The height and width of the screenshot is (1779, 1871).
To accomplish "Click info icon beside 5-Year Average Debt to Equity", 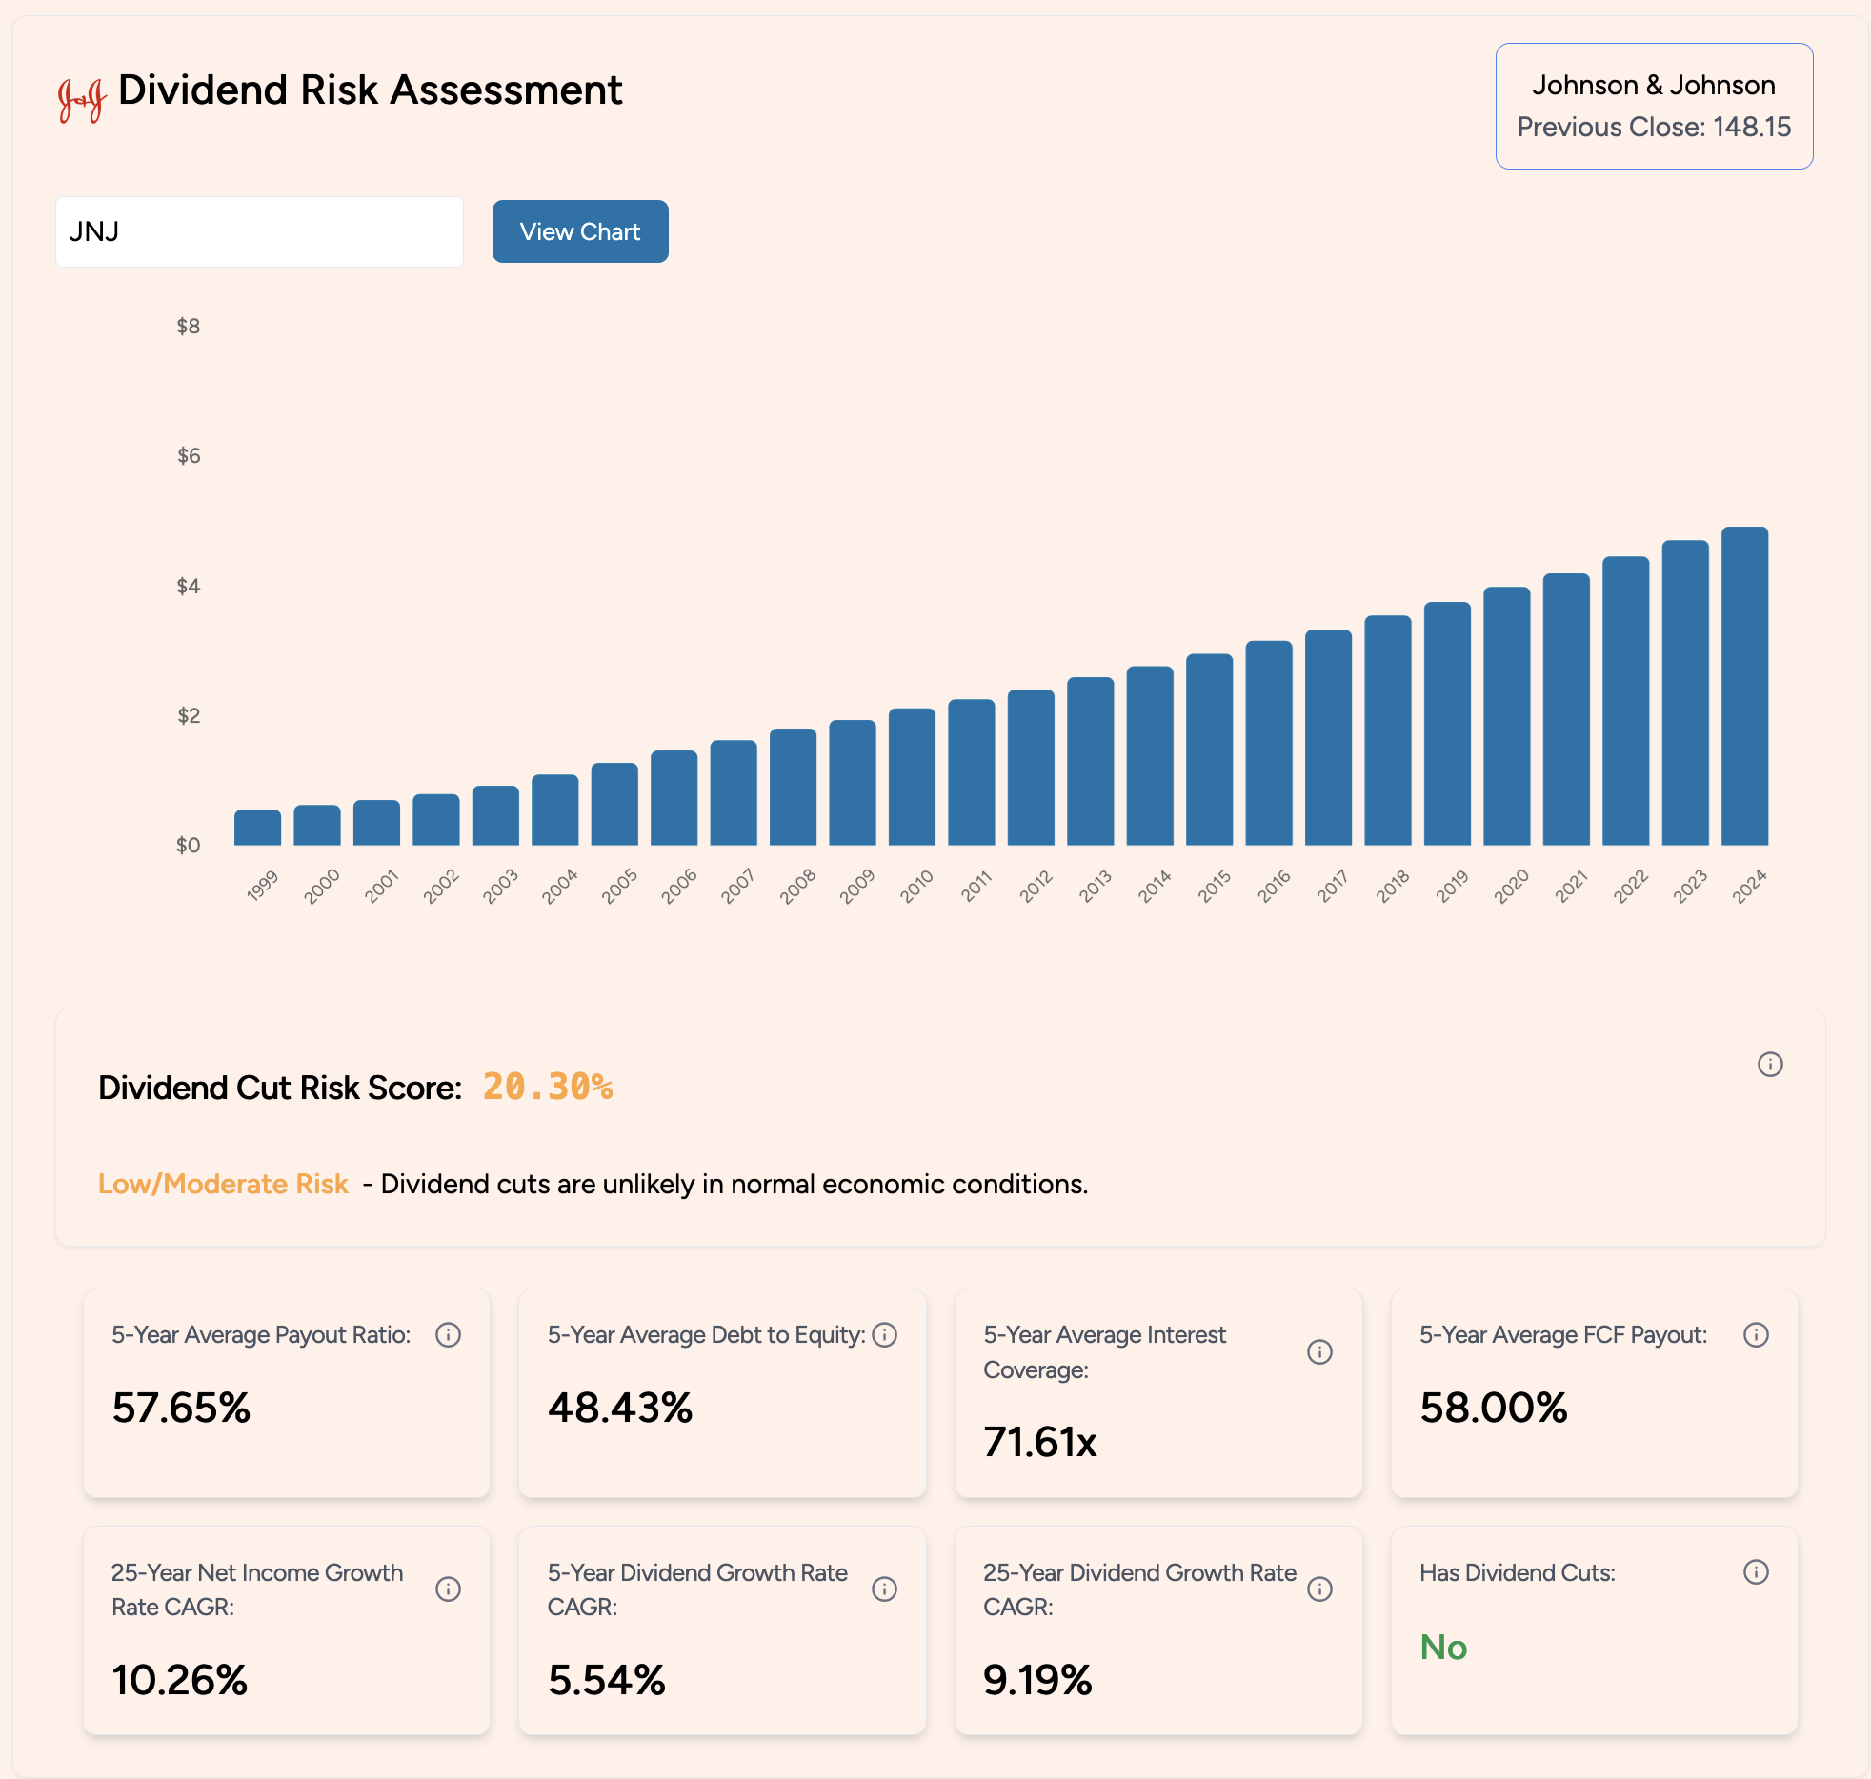I will click(884, 1334).
